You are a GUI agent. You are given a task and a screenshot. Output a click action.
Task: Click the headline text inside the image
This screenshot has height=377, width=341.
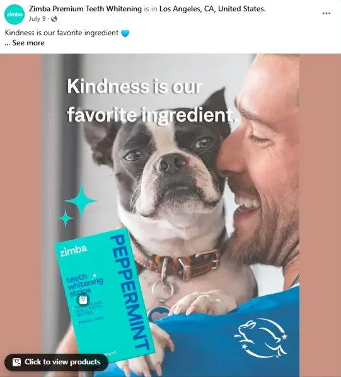(x=151, y=101)
